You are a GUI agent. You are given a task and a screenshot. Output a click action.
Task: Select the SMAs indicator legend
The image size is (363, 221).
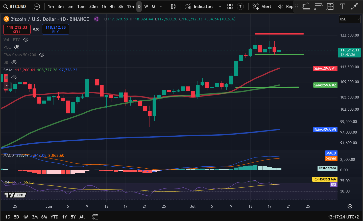8,70
